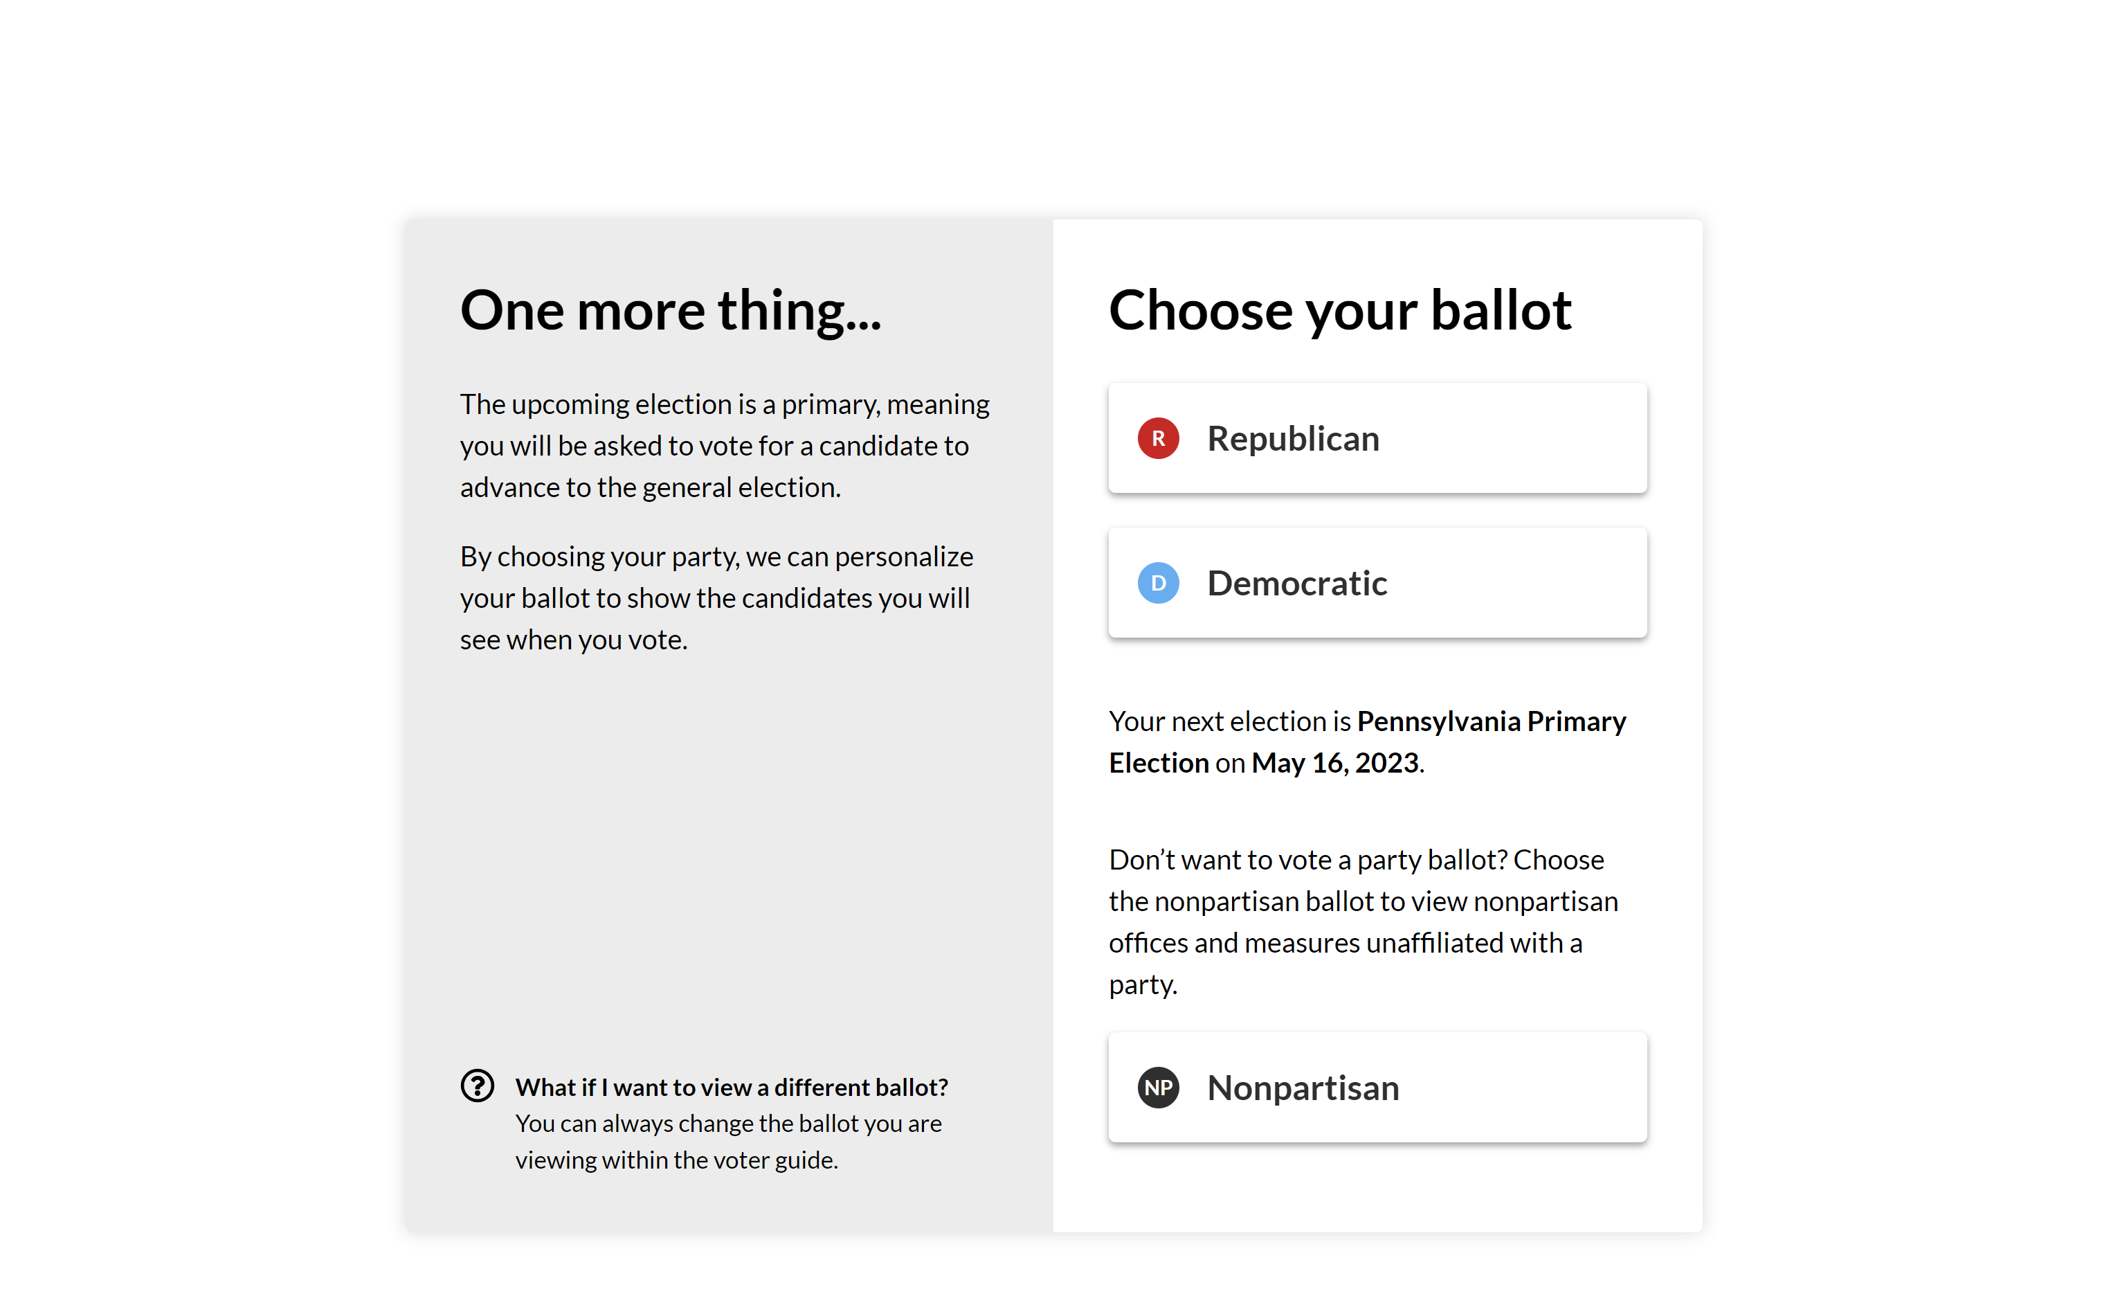The width and height of the screenshot is (2102, 1305).
Task: Click the "see when you vote." line
Action: [574, 640]
